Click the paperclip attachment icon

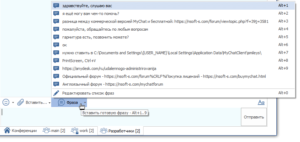click(20, 102)
